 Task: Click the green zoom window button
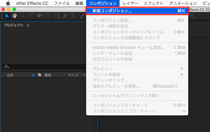pyautogui.click(x=14, y=10)
